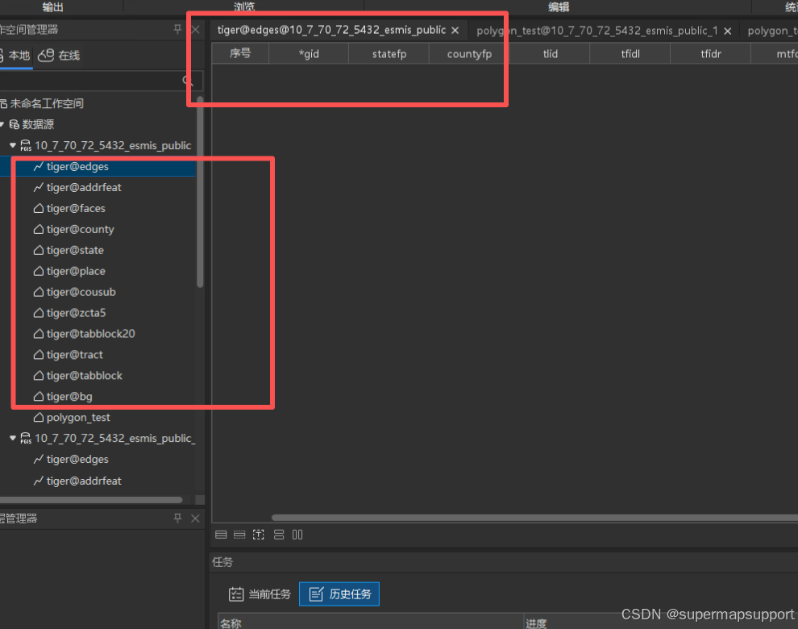Open the polygon_test@10_7_70_72_5432_esmis_public_1 tab
This screenshot has width=798, height=629.
coord(596,31)
